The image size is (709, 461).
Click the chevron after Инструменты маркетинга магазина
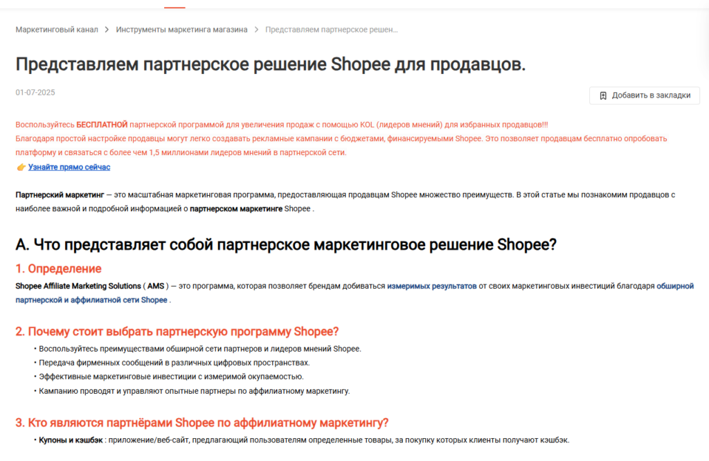[x=256, y=30]
